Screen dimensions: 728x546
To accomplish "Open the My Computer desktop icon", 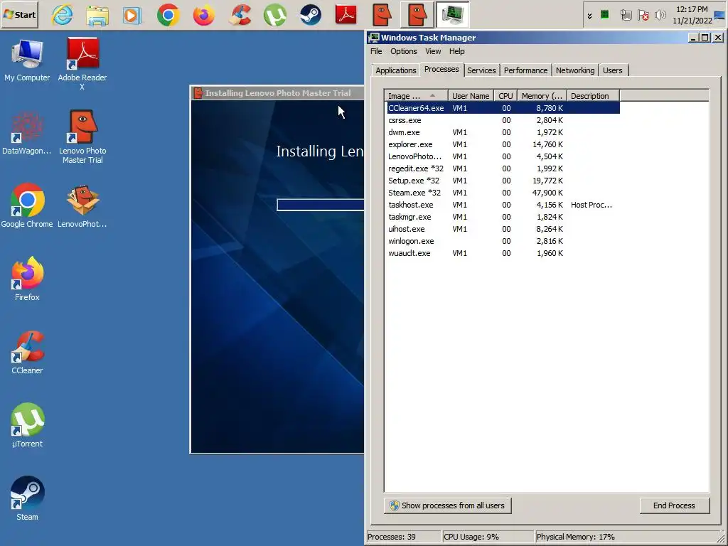I will click(27, 61).
